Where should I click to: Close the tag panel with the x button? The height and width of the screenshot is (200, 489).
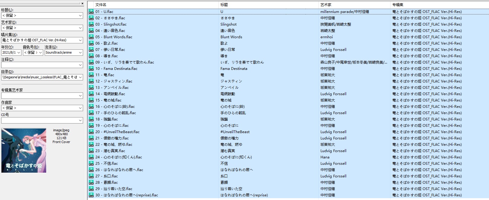[82, 4]
